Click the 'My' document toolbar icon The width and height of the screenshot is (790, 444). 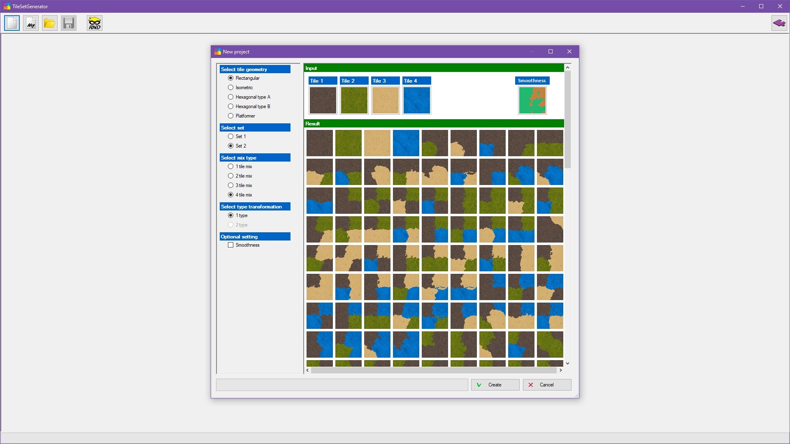(31, 23)
